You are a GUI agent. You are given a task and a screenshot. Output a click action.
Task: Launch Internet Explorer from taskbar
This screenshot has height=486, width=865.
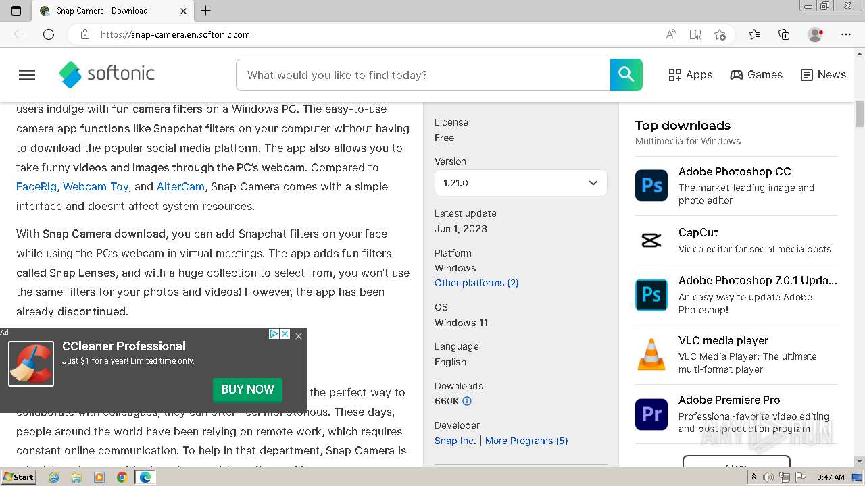click(x=54, y=477)
